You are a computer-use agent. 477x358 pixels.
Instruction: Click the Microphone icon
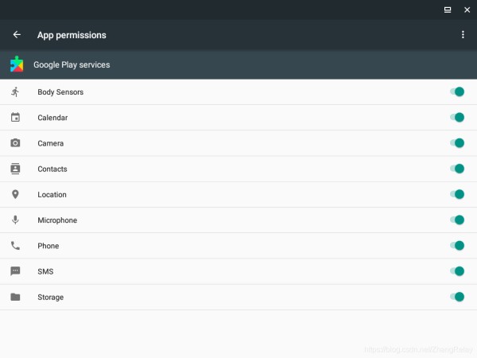coord(15,220)
